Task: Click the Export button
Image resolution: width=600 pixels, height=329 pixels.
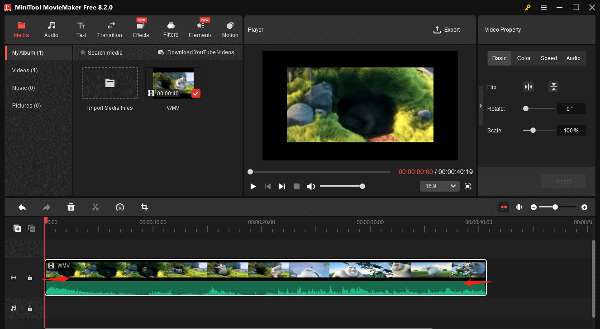Action: pyautogui.click(x=447, y=30)
